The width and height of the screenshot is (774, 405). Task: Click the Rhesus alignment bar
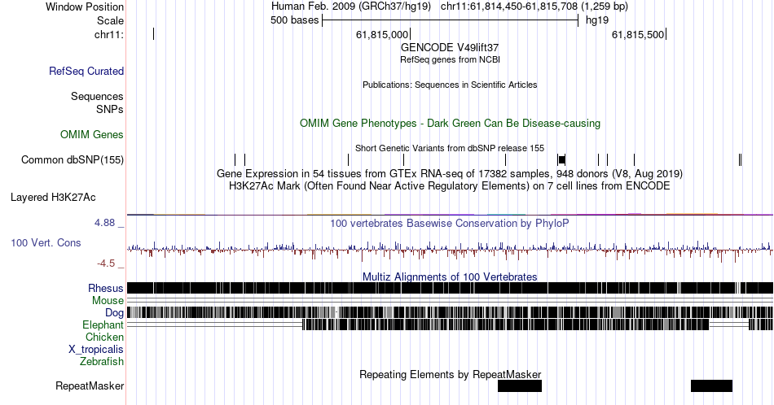point(451,288)
